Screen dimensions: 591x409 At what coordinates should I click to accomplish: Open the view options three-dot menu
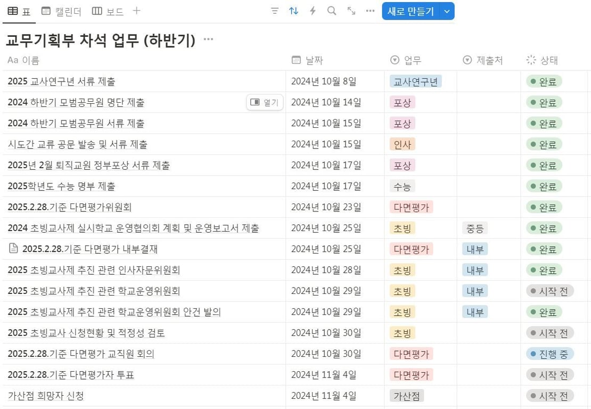[x=371, y=11]
